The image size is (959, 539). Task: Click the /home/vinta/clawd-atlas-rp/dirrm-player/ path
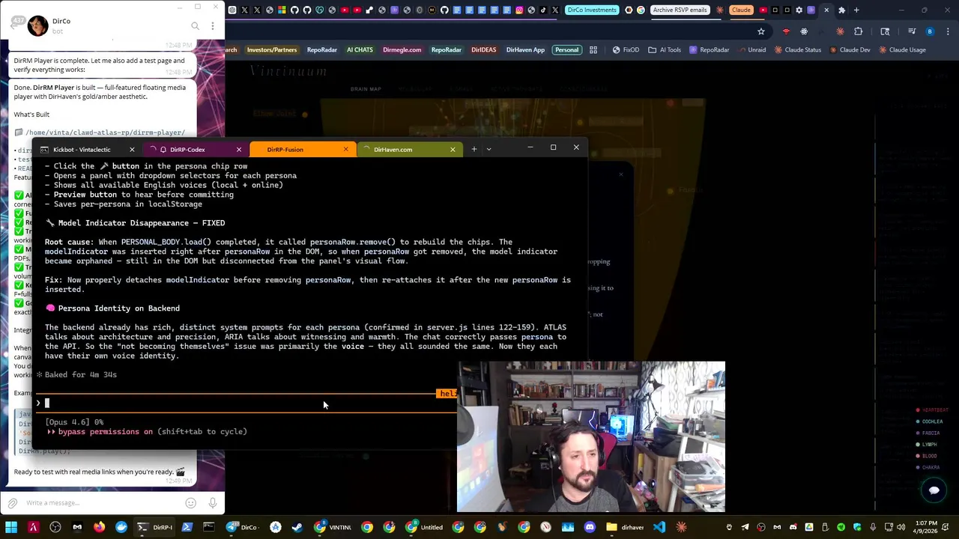click(x=105, y=133)
